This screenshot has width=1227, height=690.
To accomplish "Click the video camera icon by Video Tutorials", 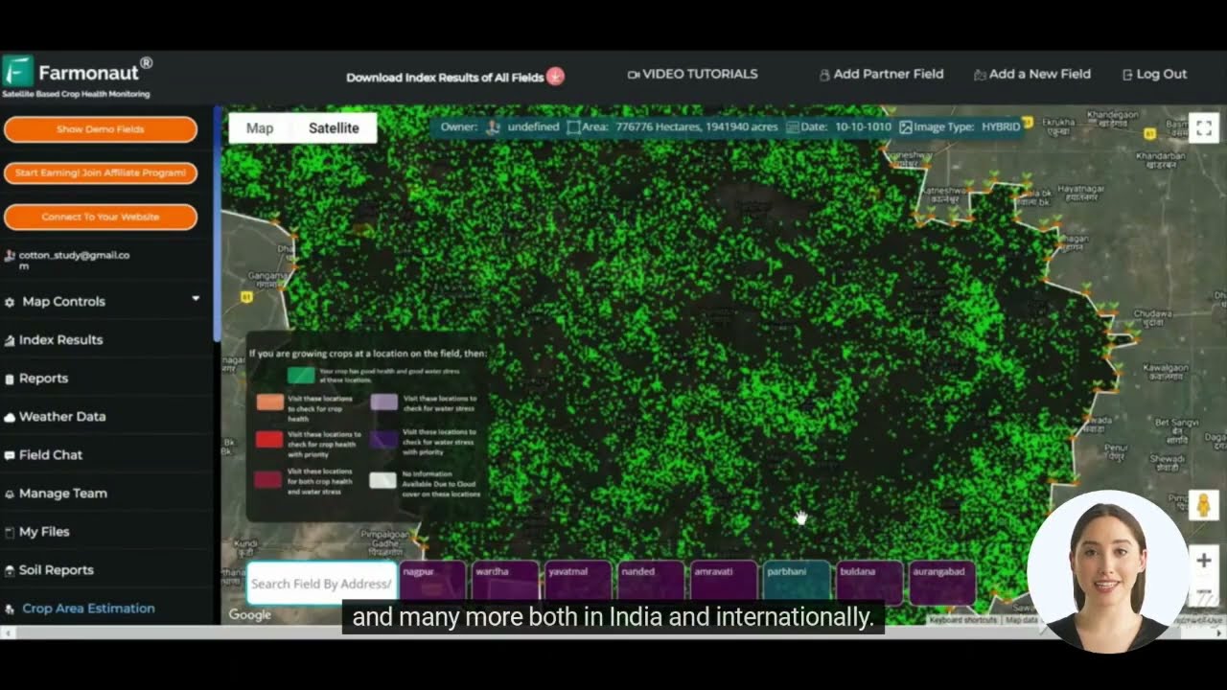I will click(x=634, y=74).
